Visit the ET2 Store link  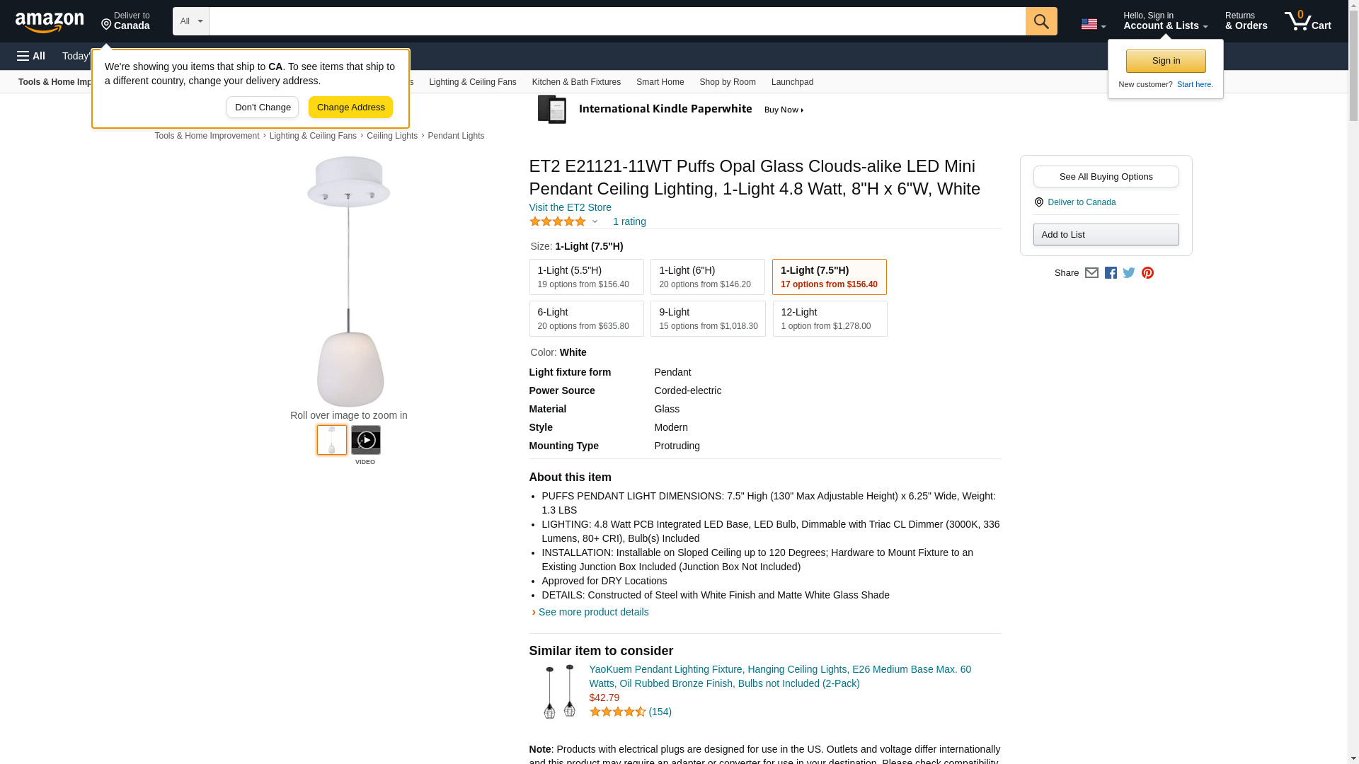point(570,207)
